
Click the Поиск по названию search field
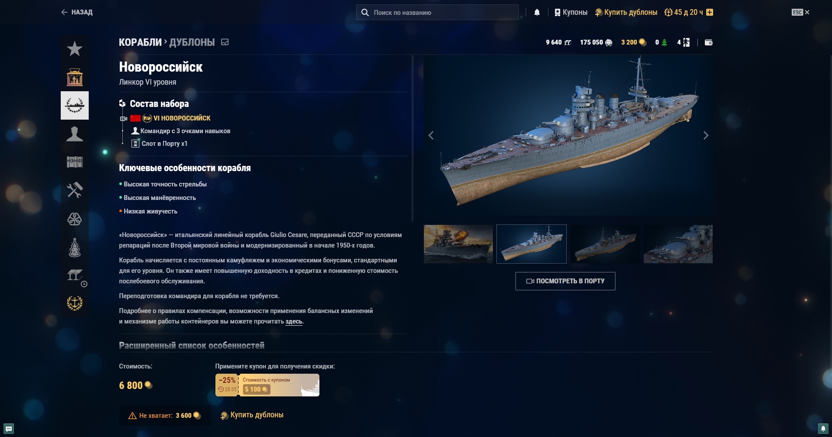click(x=437, y=12)
